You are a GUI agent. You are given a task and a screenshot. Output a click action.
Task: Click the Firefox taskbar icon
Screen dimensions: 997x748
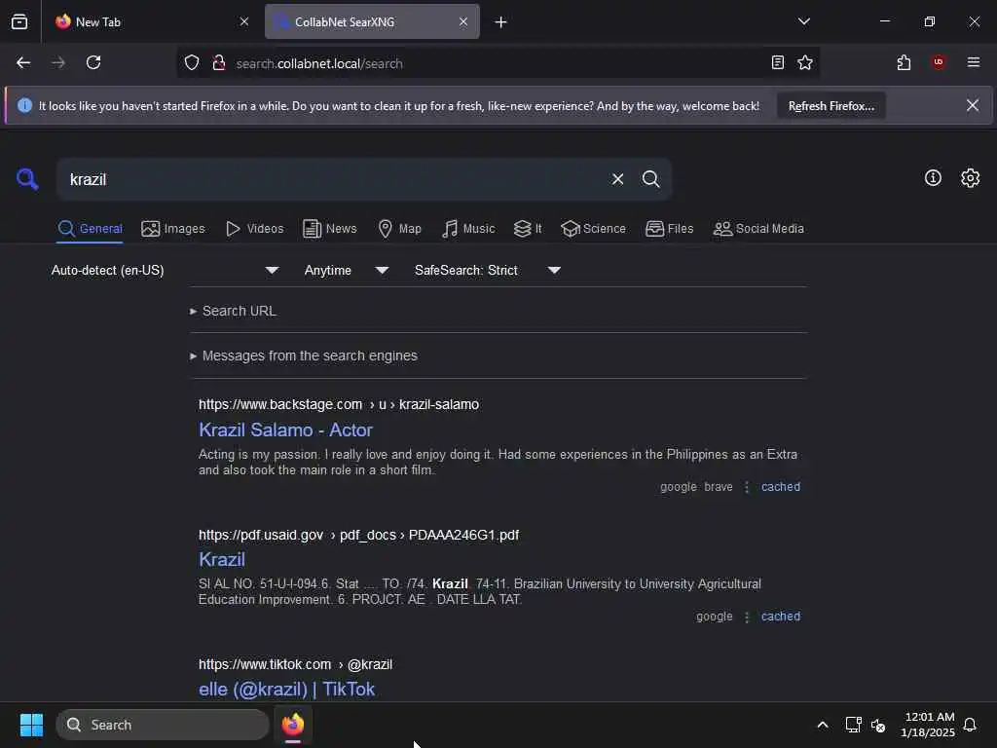tap(293, 725)
